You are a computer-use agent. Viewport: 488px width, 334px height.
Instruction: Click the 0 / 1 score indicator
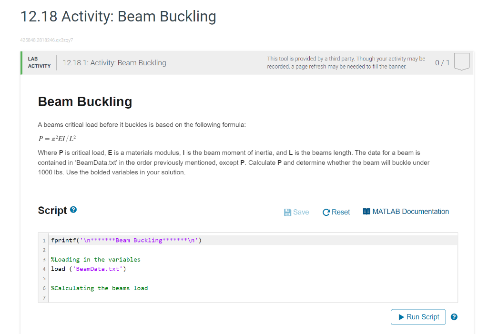point(442,63)
